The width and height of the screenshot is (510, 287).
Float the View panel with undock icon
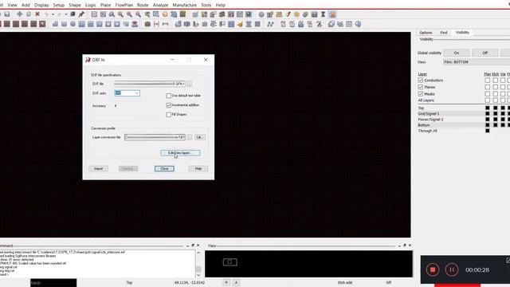click(x=405, y=246)
